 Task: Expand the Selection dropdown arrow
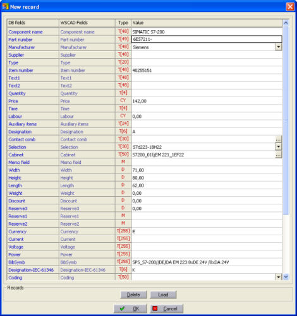278,146
